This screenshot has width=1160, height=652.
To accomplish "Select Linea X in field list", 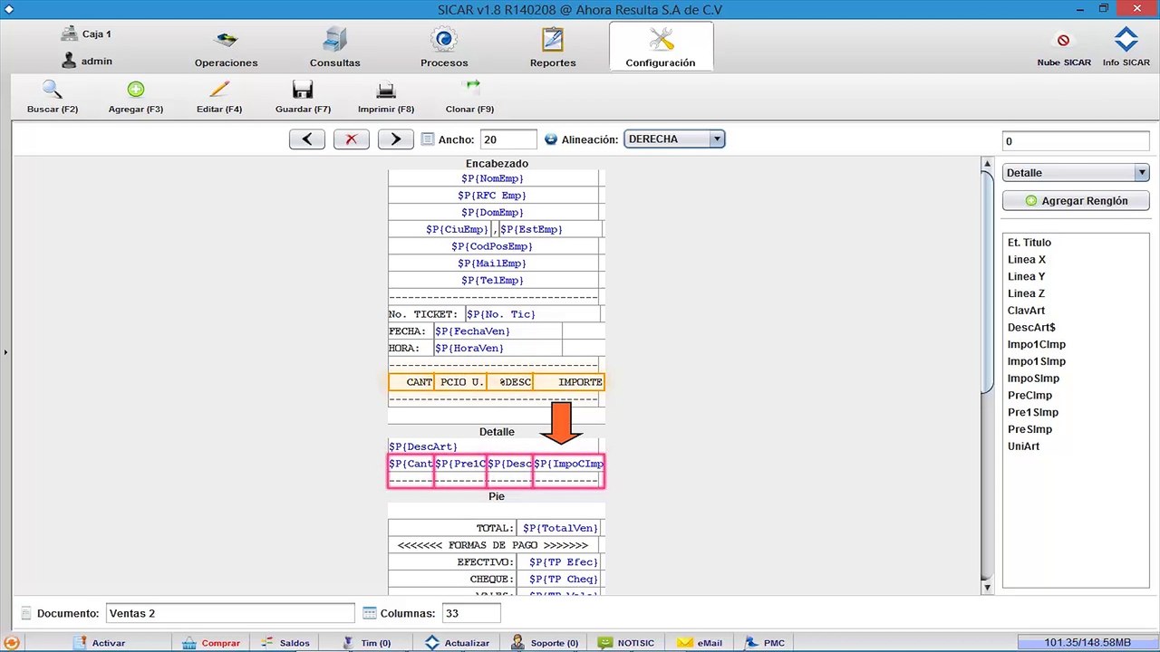I will (1027, 260).
